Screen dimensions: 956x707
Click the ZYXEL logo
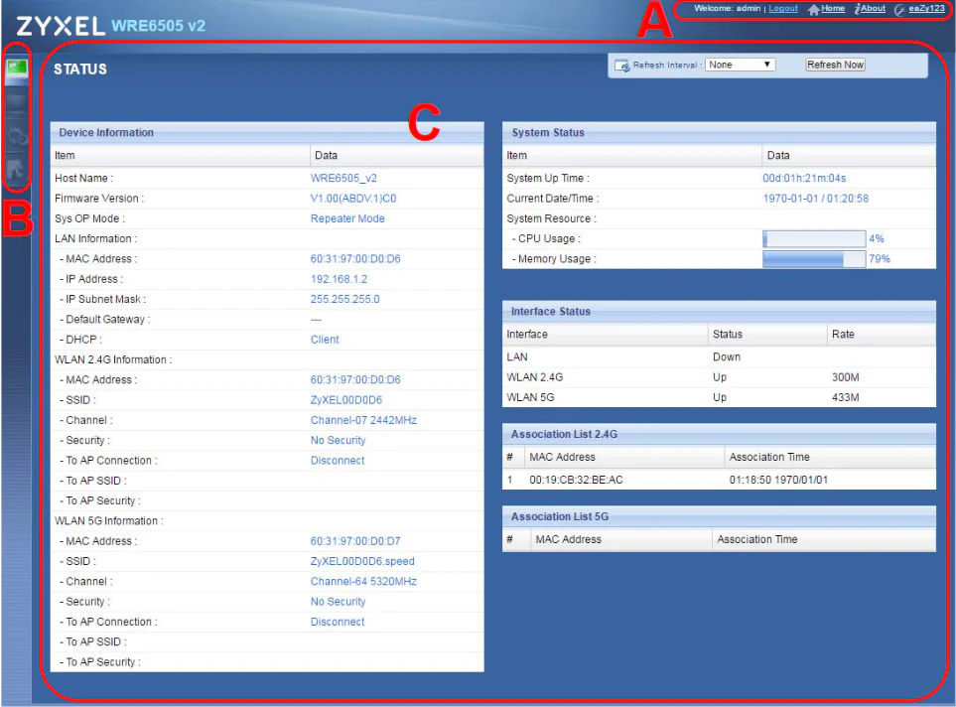pos(61,25)
